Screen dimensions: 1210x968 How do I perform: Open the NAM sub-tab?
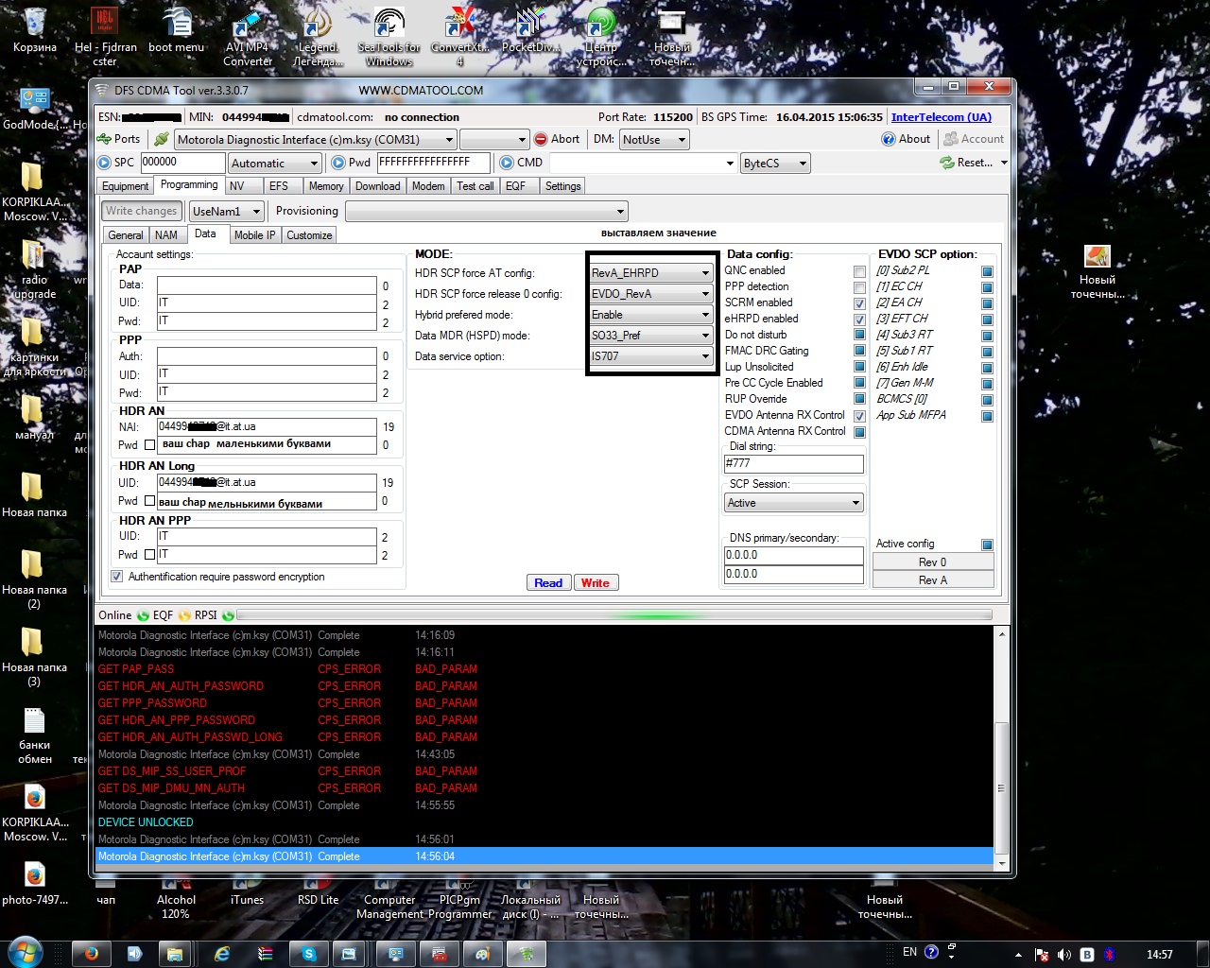click(166, 235)
